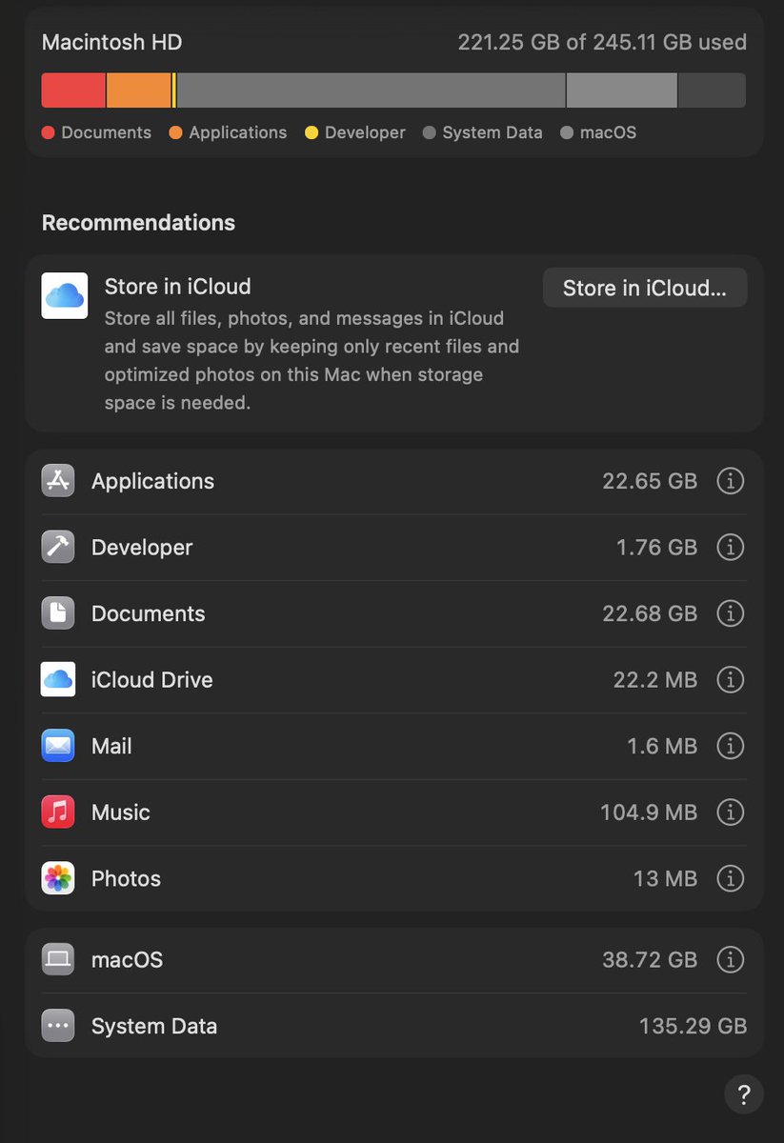Click the Developer legend label

click(x=365, y=132)
